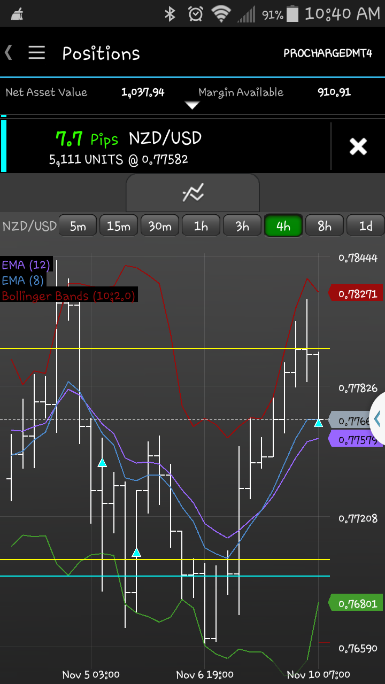Select the 15m timeframe
Image resolution: width=385 pixels, height=684 pixels.
[x=119, y=226]
